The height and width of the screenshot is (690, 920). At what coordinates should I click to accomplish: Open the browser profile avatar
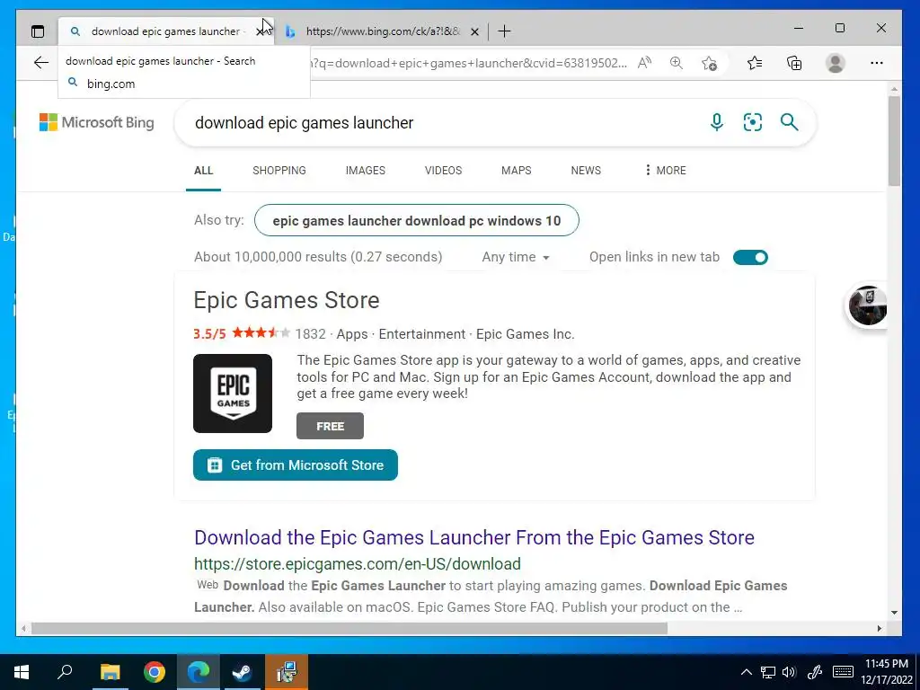[x=835, y=63]
